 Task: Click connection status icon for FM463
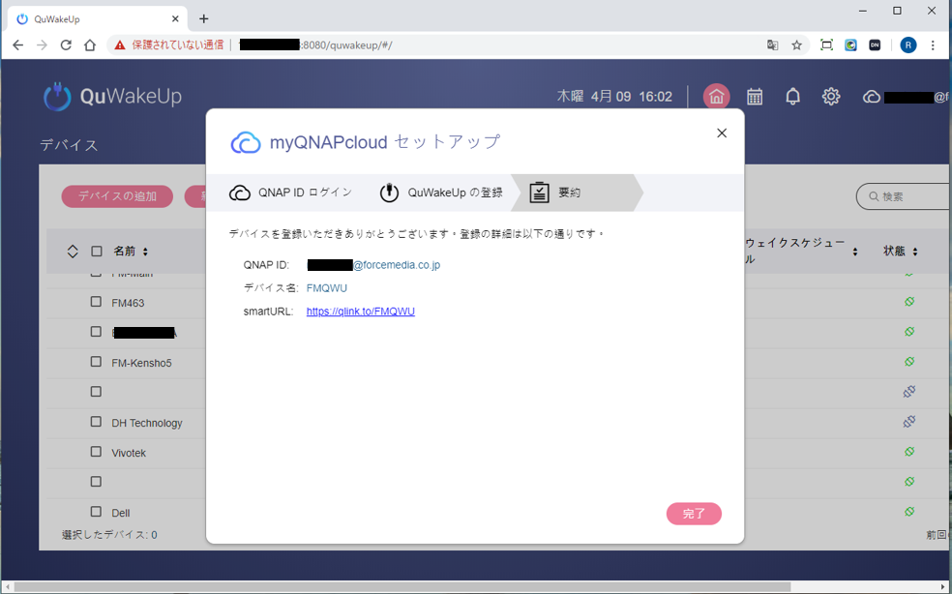pyautogui.click(x=909, y=302)
